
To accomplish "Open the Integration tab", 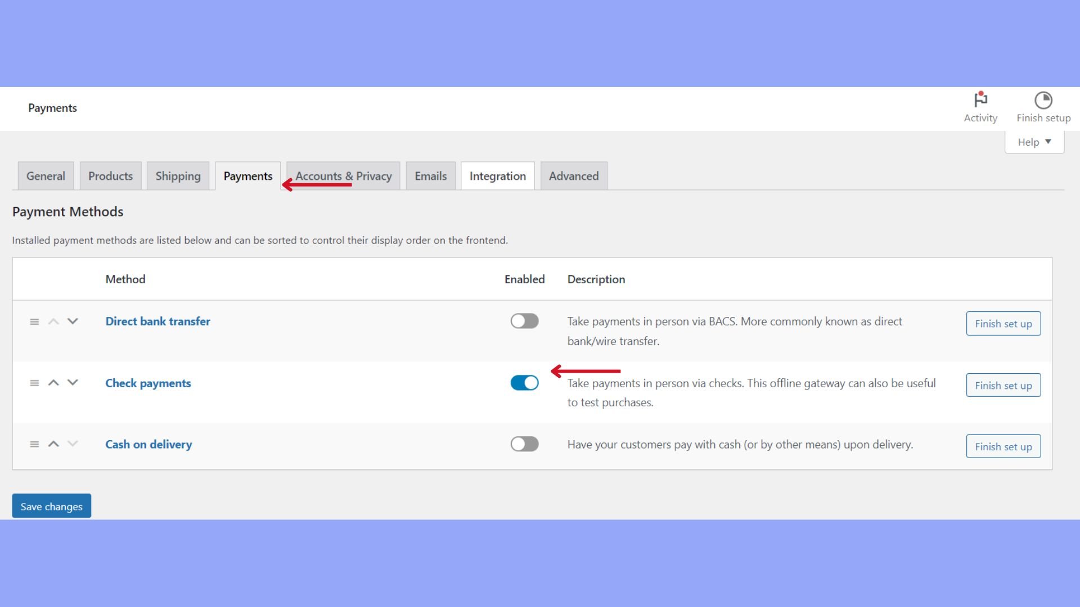I will pyautogui.click(x=497, y=176).
